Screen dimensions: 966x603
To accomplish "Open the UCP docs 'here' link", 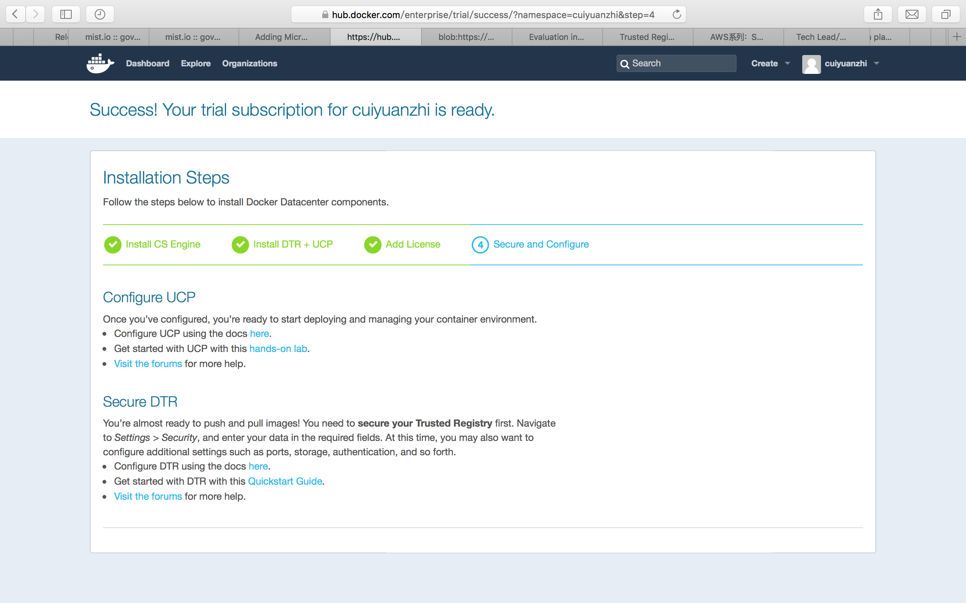I will 260,334.
